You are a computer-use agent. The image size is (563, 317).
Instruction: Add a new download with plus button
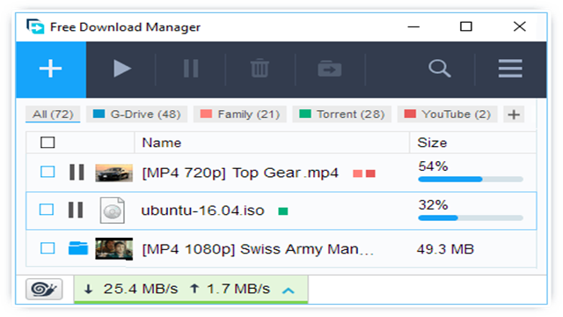(x=51, y=69)
